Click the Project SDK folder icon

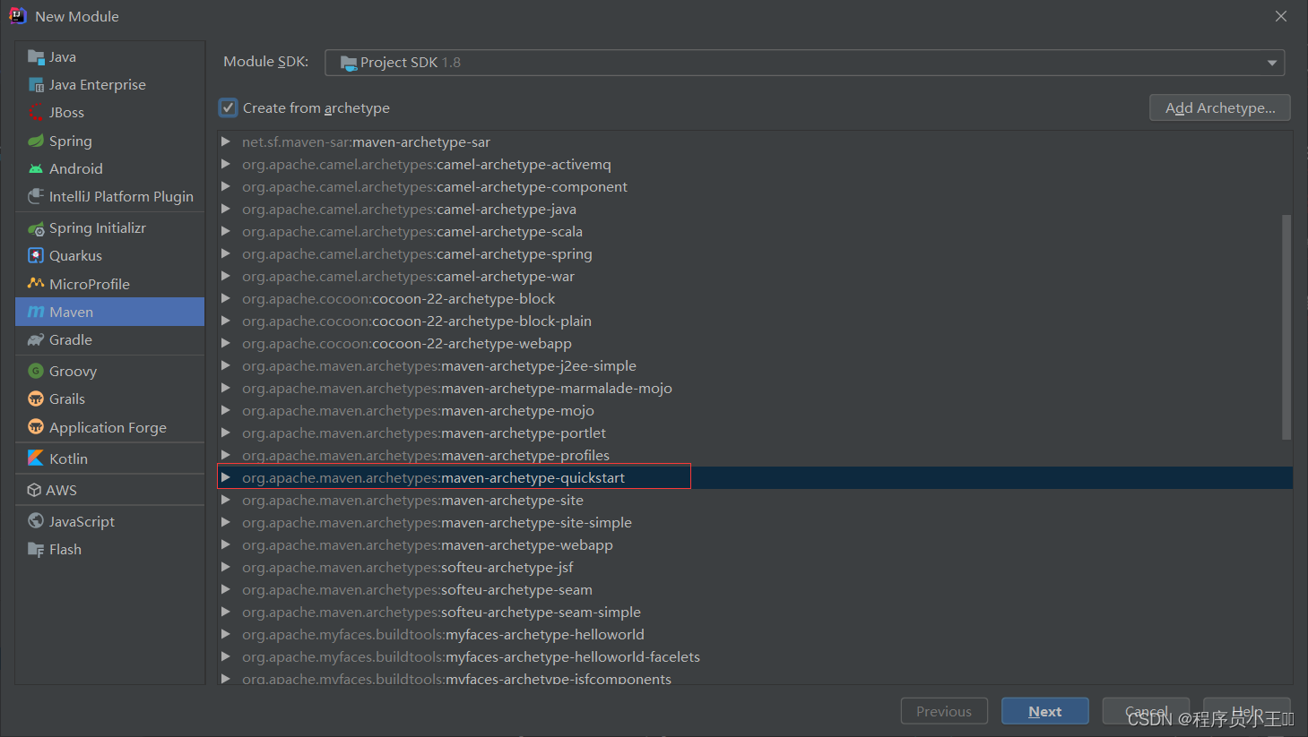(x=348, y=63)
